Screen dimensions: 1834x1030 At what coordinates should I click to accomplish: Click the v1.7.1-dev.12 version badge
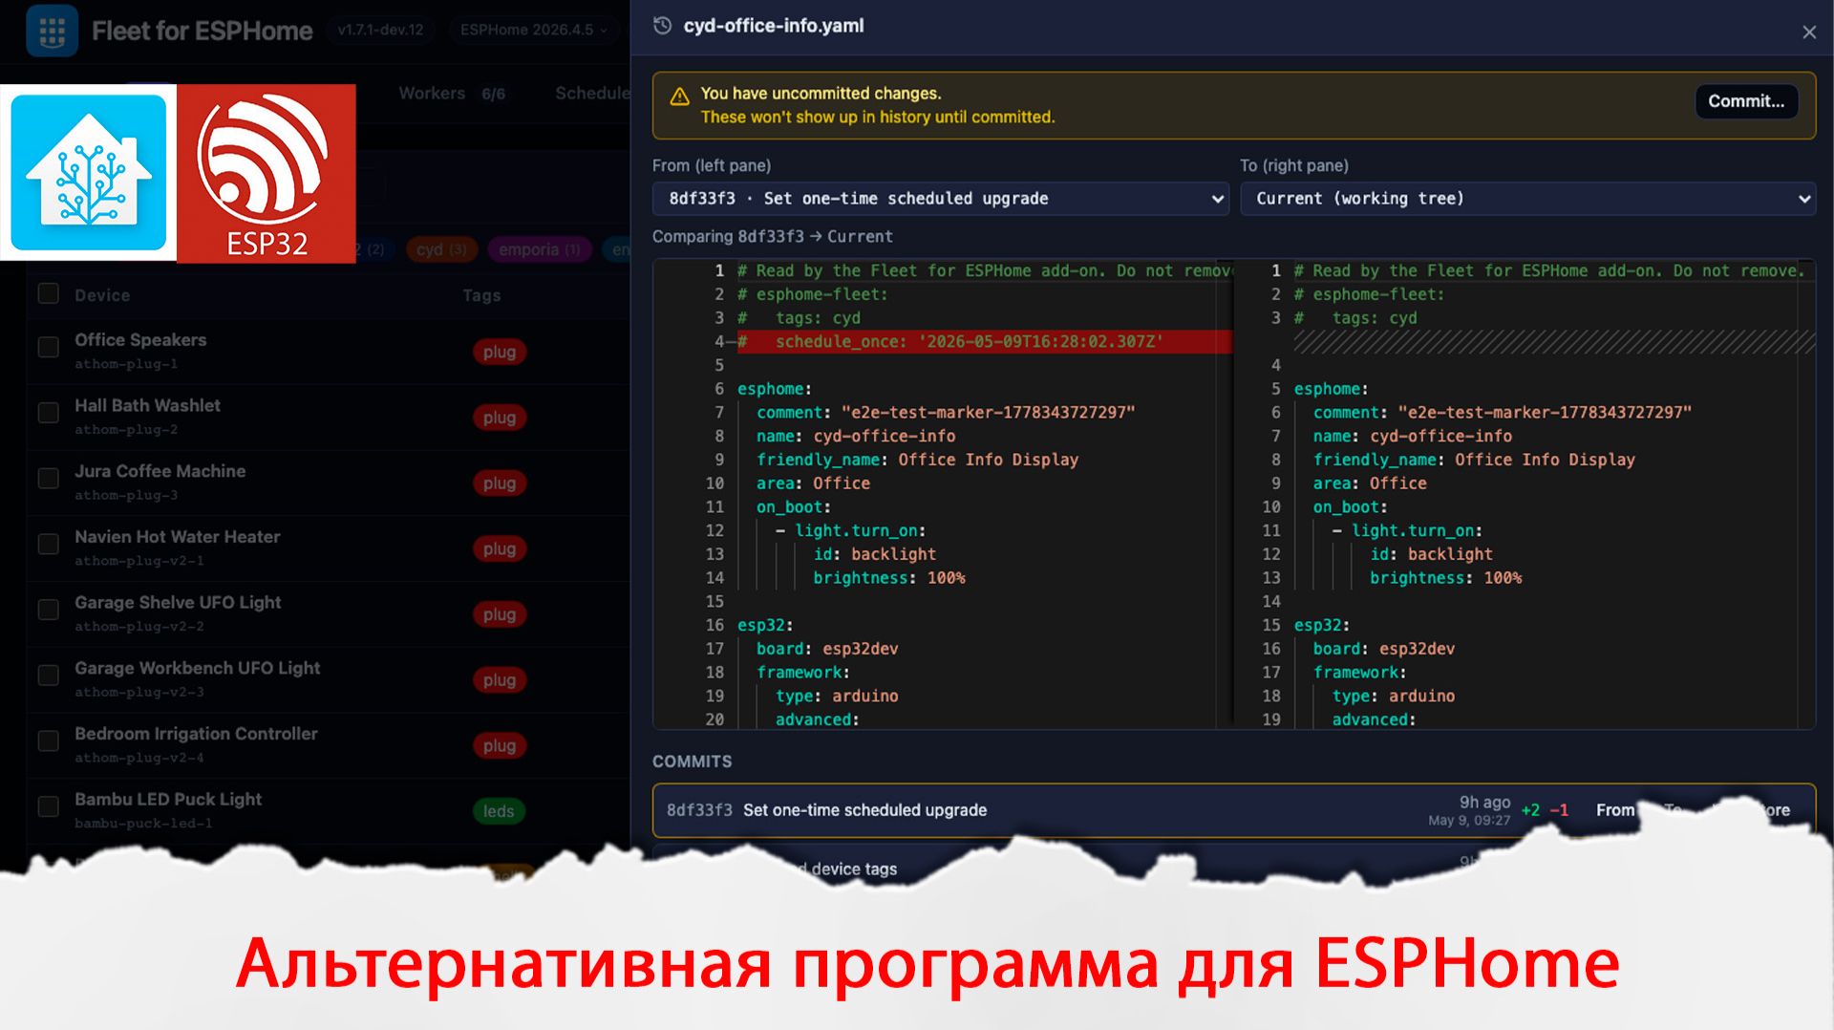380,30
